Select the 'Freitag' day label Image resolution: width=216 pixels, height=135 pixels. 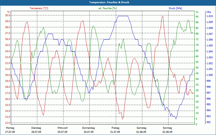tap(116, 128)
